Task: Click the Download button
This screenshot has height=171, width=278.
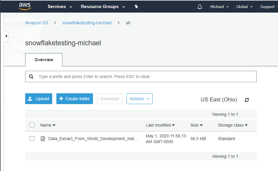Action: (110, 99)
